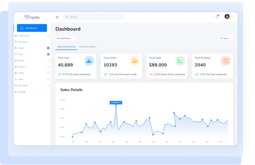Open the June month selector

point(226,38)
